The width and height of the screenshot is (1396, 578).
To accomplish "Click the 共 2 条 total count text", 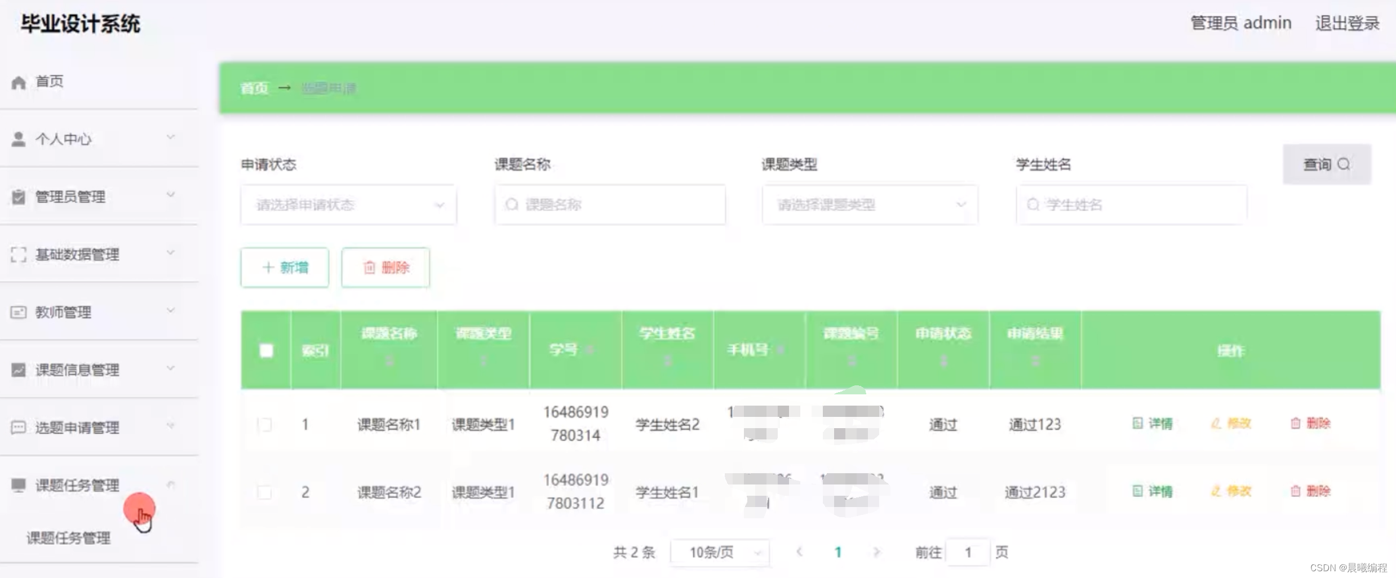I will coord(634,552).
